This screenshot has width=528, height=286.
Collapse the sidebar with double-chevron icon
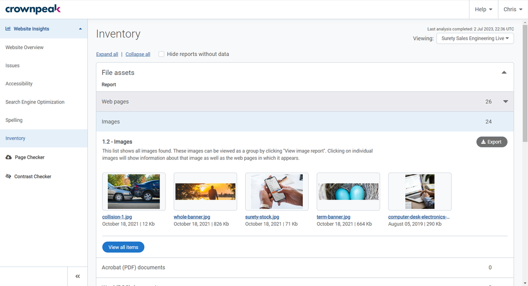(78, 277)
